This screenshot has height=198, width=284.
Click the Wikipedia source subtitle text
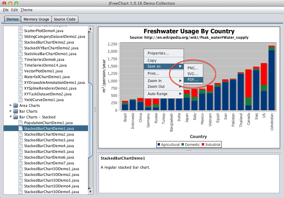pyautogui.click(x=189, y=38)
